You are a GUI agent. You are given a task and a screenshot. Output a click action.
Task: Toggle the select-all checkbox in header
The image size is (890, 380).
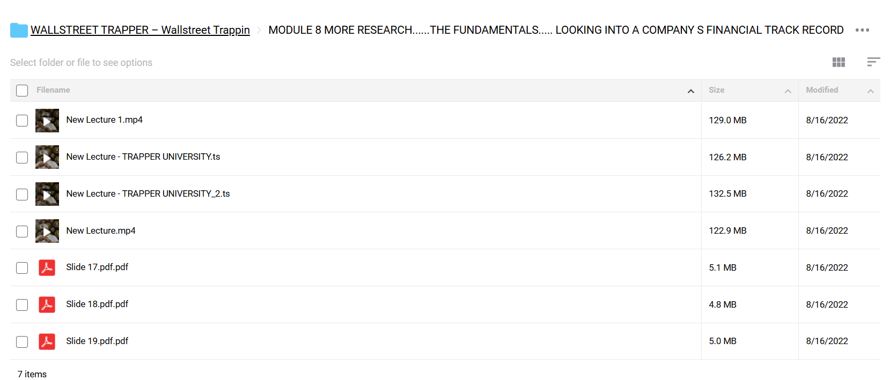tap(22, 91)
